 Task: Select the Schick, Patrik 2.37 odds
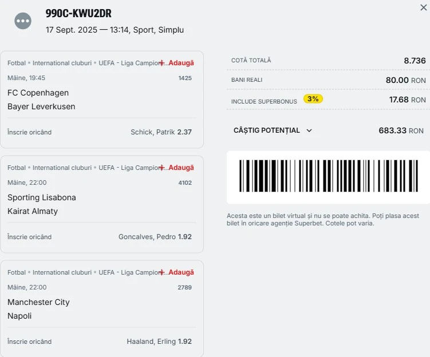(161, 132)
